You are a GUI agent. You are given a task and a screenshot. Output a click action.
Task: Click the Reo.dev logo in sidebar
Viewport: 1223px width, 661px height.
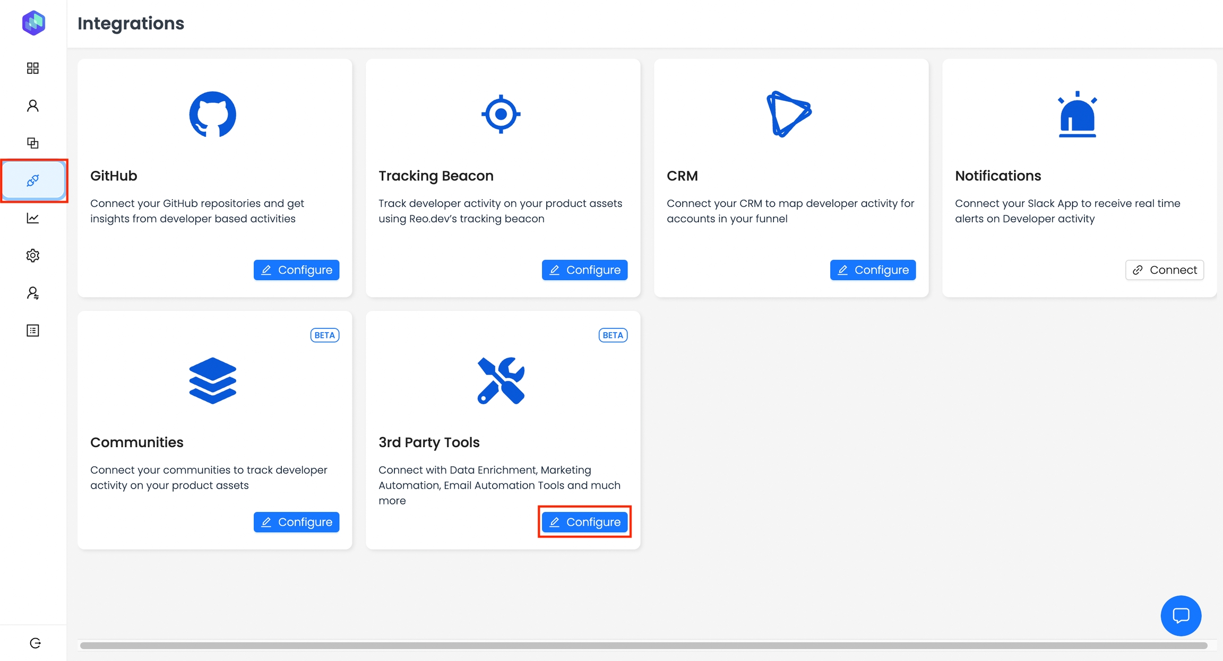[33, 23]
